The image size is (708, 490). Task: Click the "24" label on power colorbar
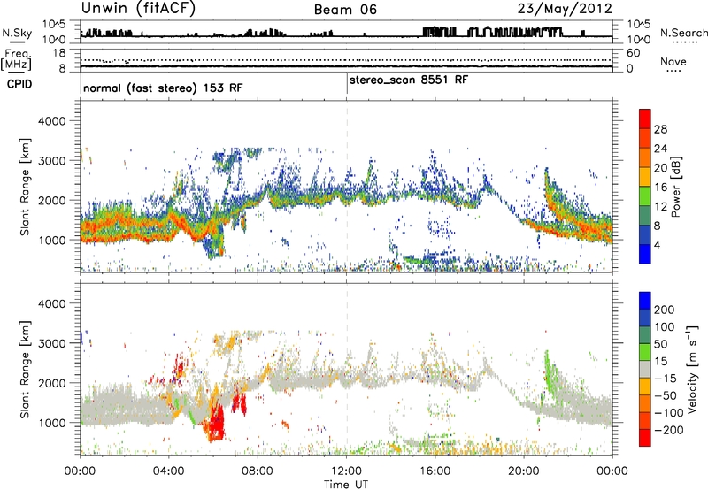tap(660, 149)
